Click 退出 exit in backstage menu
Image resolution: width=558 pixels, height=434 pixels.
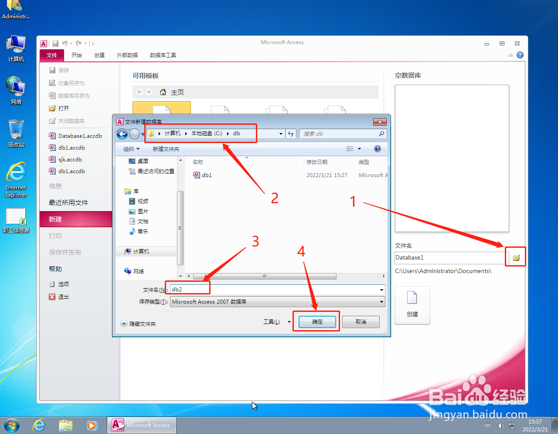(64, 297)
